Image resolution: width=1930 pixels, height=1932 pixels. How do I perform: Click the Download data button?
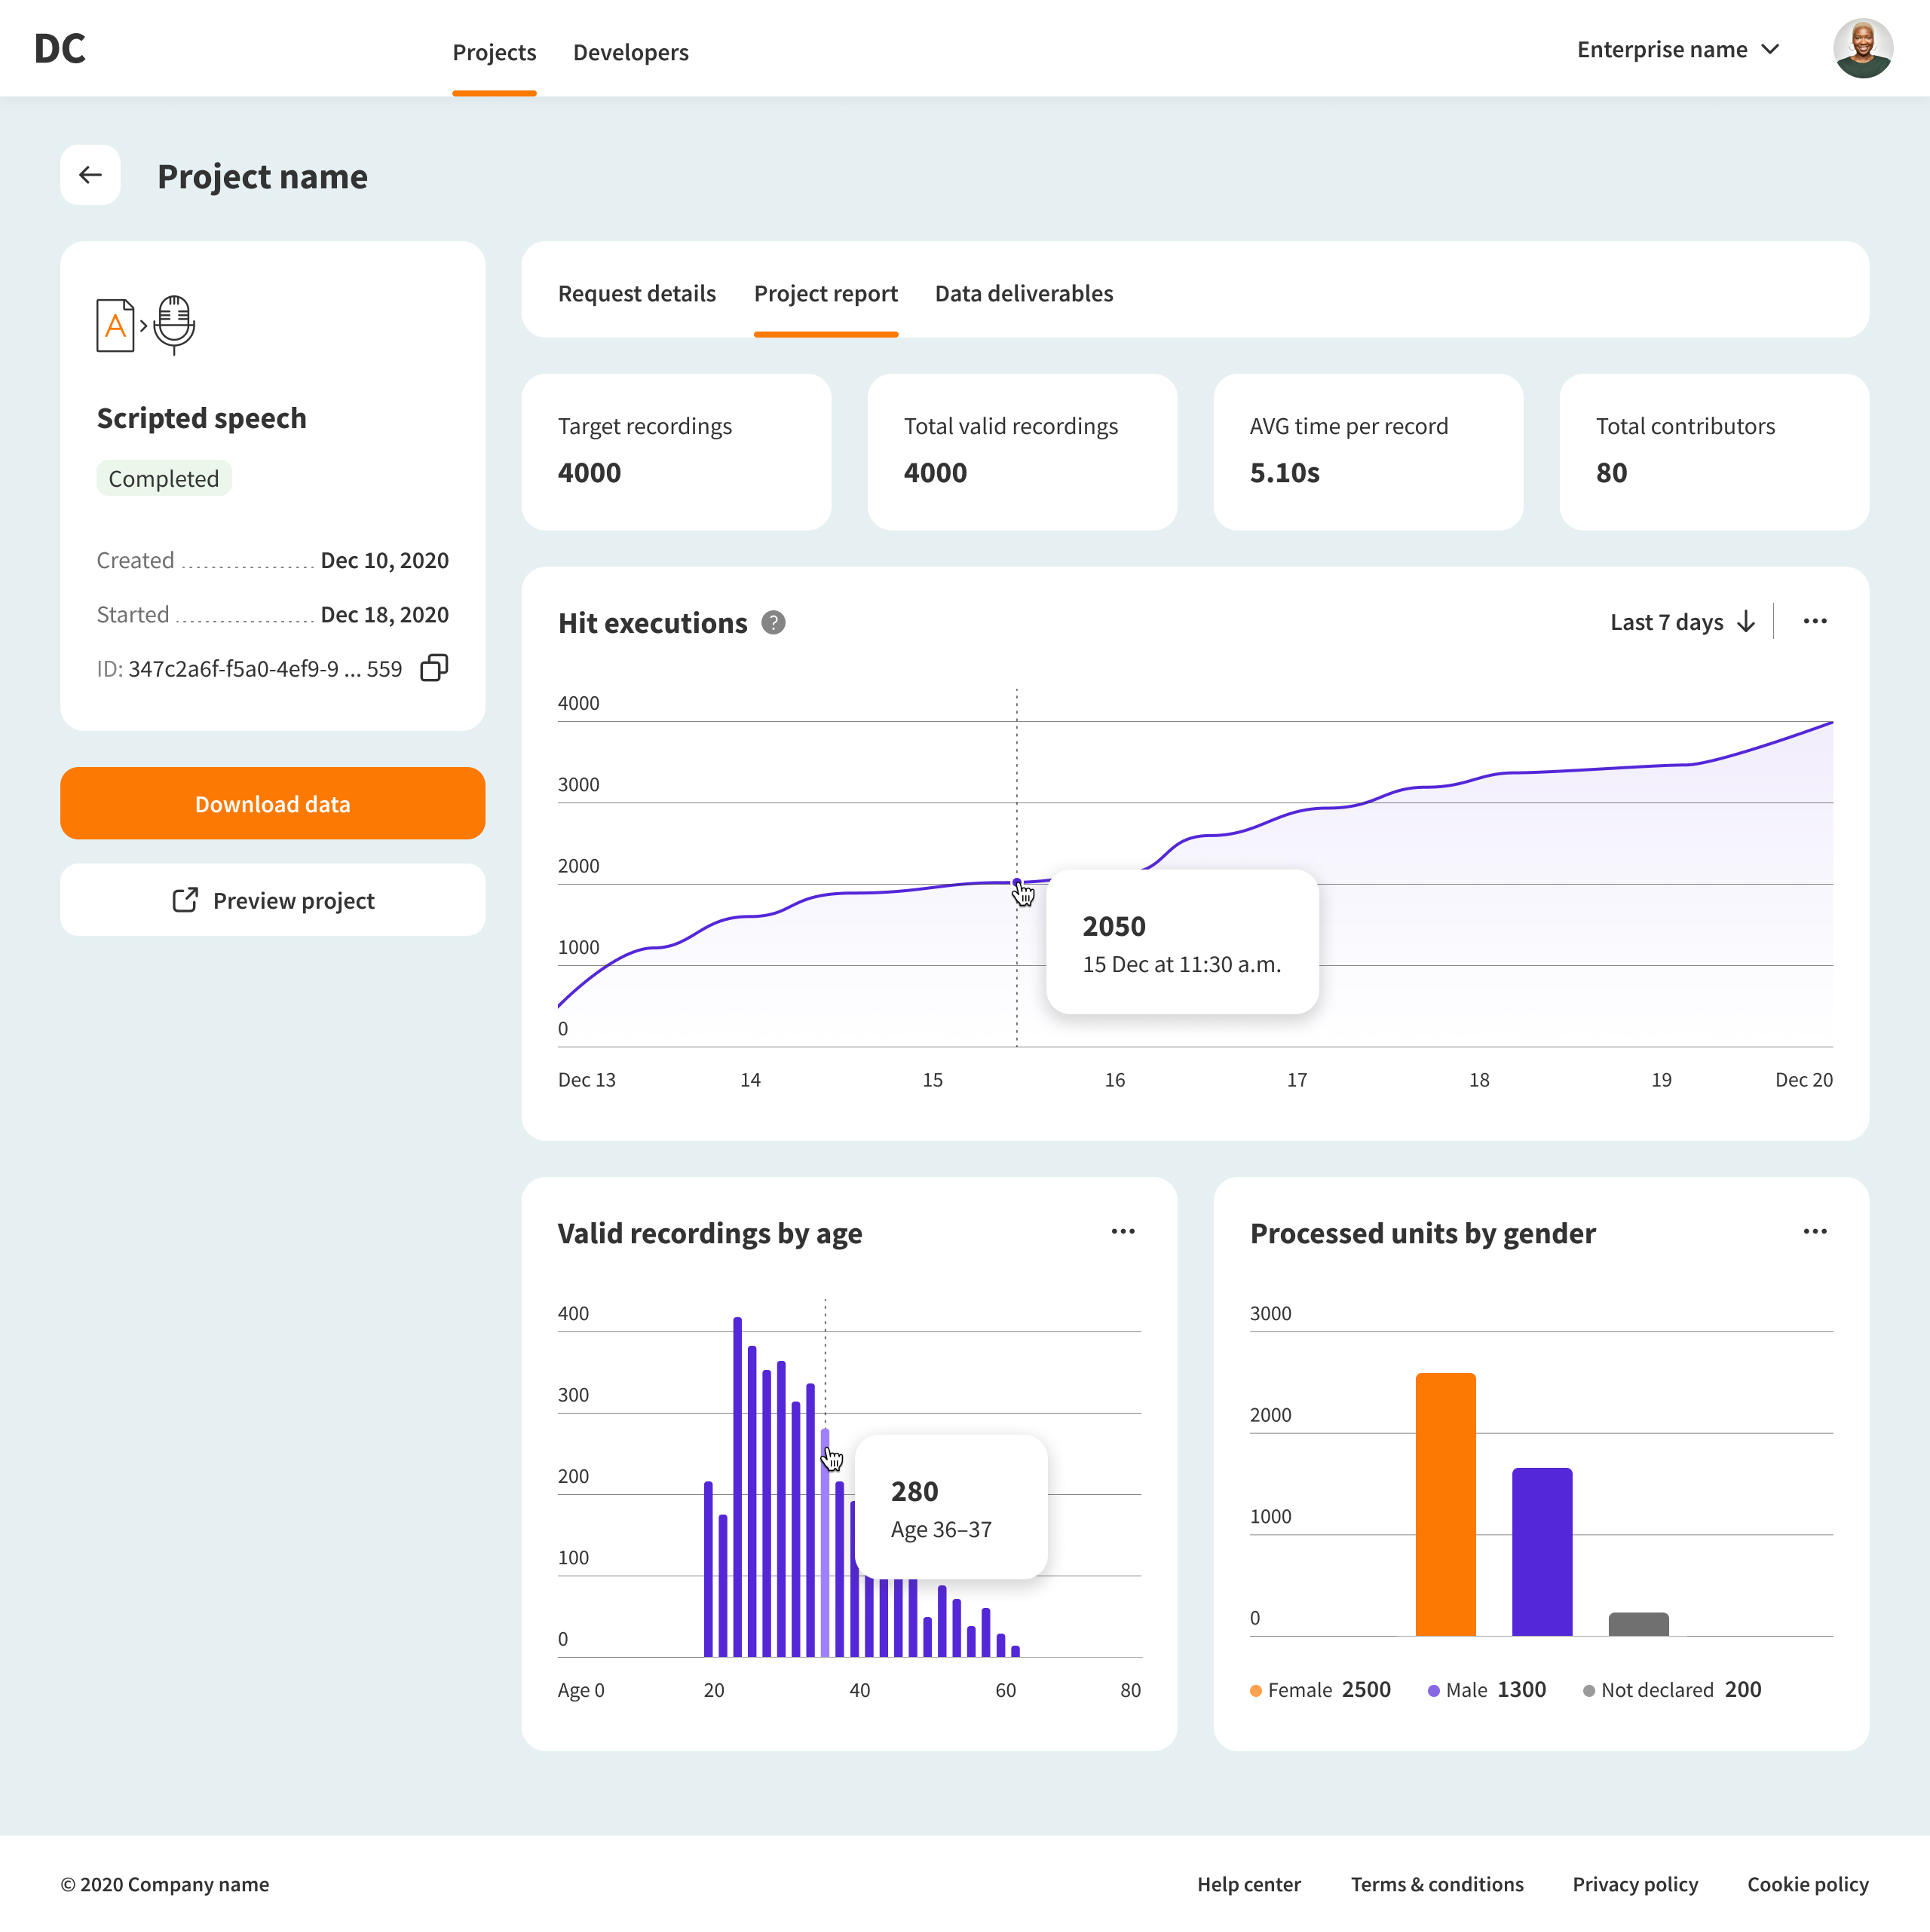pyautogui.click(x=272, y=804)
